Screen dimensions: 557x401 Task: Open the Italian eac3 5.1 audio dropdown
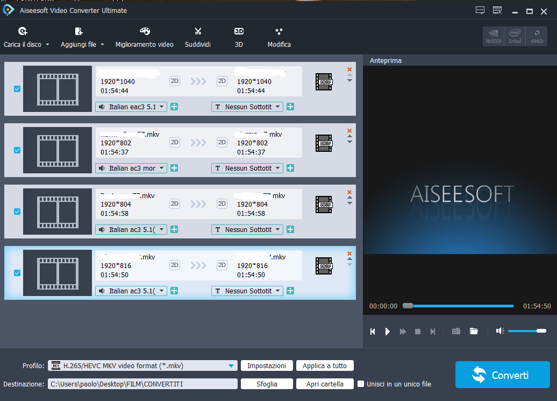click(x=131, y=107)
